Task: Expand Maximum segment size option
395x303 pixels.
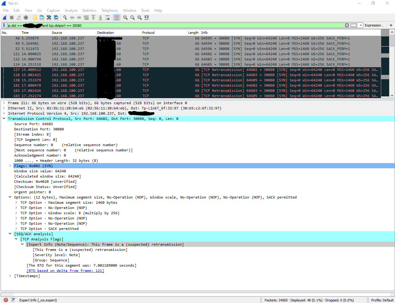Action: pos(16,203)
